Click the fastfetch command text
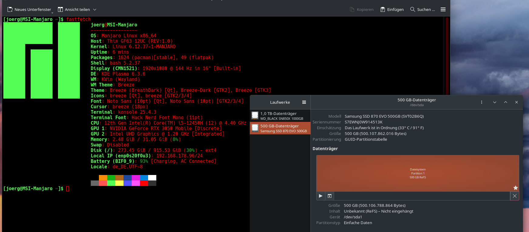Image resolution: width=529 pixels, height=232 pixels. click(x=78, y=19)
